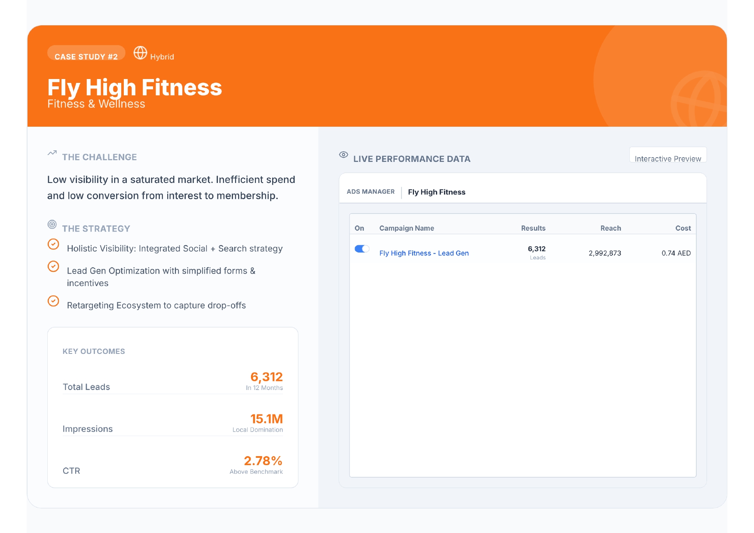Click the Local Domination caption
Screen dimensions: 754x533
pos(257,429)
